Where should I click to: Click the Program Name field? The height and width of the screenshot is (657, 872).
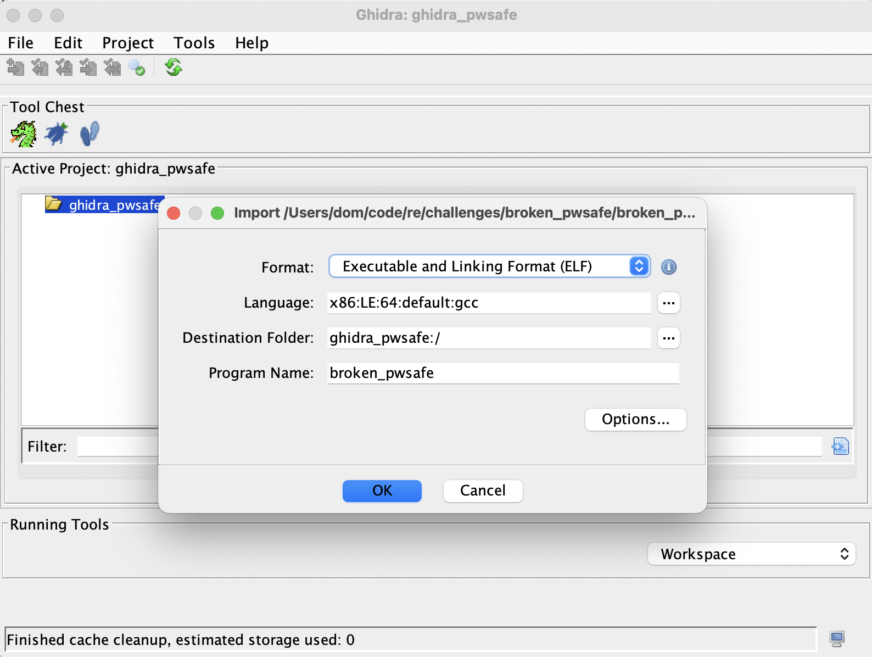[x=503, y=373]
